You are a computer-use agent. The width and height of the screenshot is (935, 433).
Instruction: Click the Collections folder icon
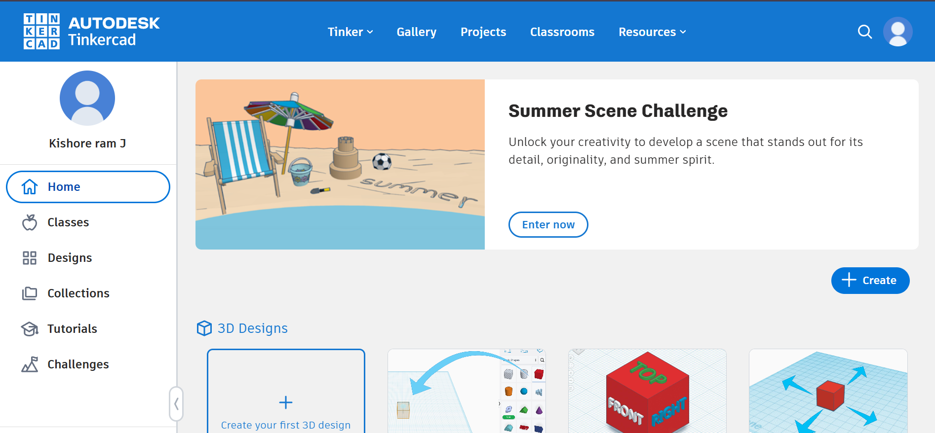click(30, 293)
